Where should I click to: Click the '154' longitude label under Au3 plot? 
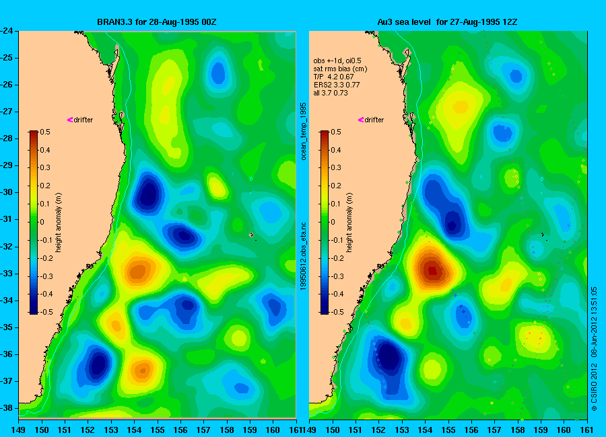click(x=425, y=430)
